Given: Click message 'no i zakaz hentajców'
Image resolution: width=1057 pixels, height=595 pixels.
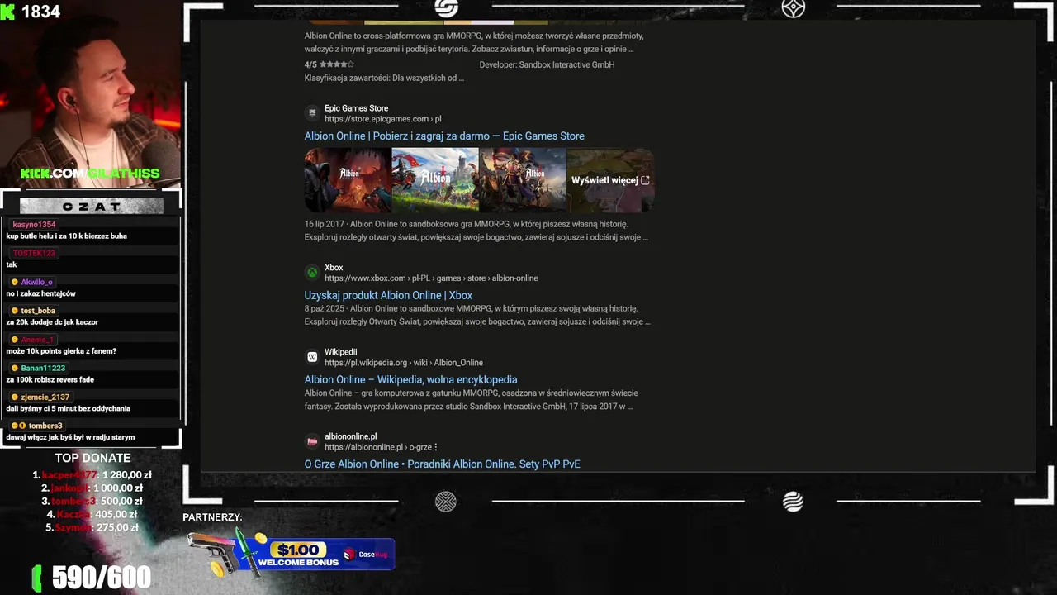Looking at the screenshot, I should [x=41, y=293].
